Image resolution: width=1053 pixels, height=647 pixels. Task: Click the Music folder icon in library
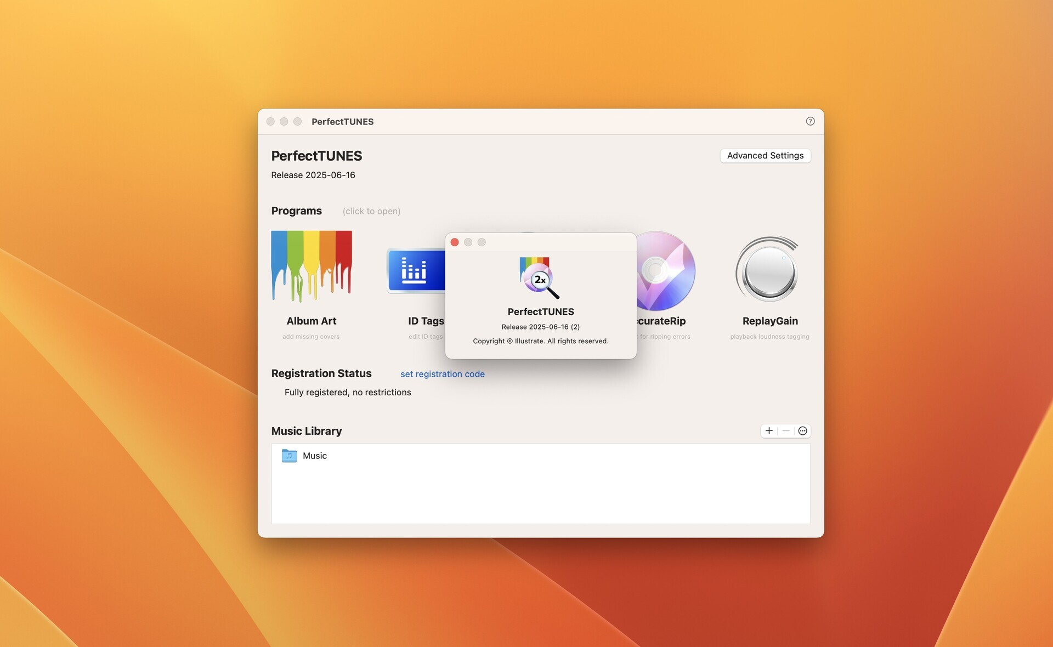[289, 456]
